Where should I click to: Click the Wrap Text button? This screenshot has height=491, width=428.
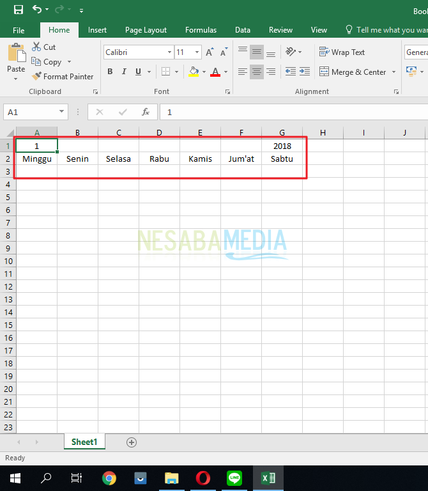click(x=342, y=52)
